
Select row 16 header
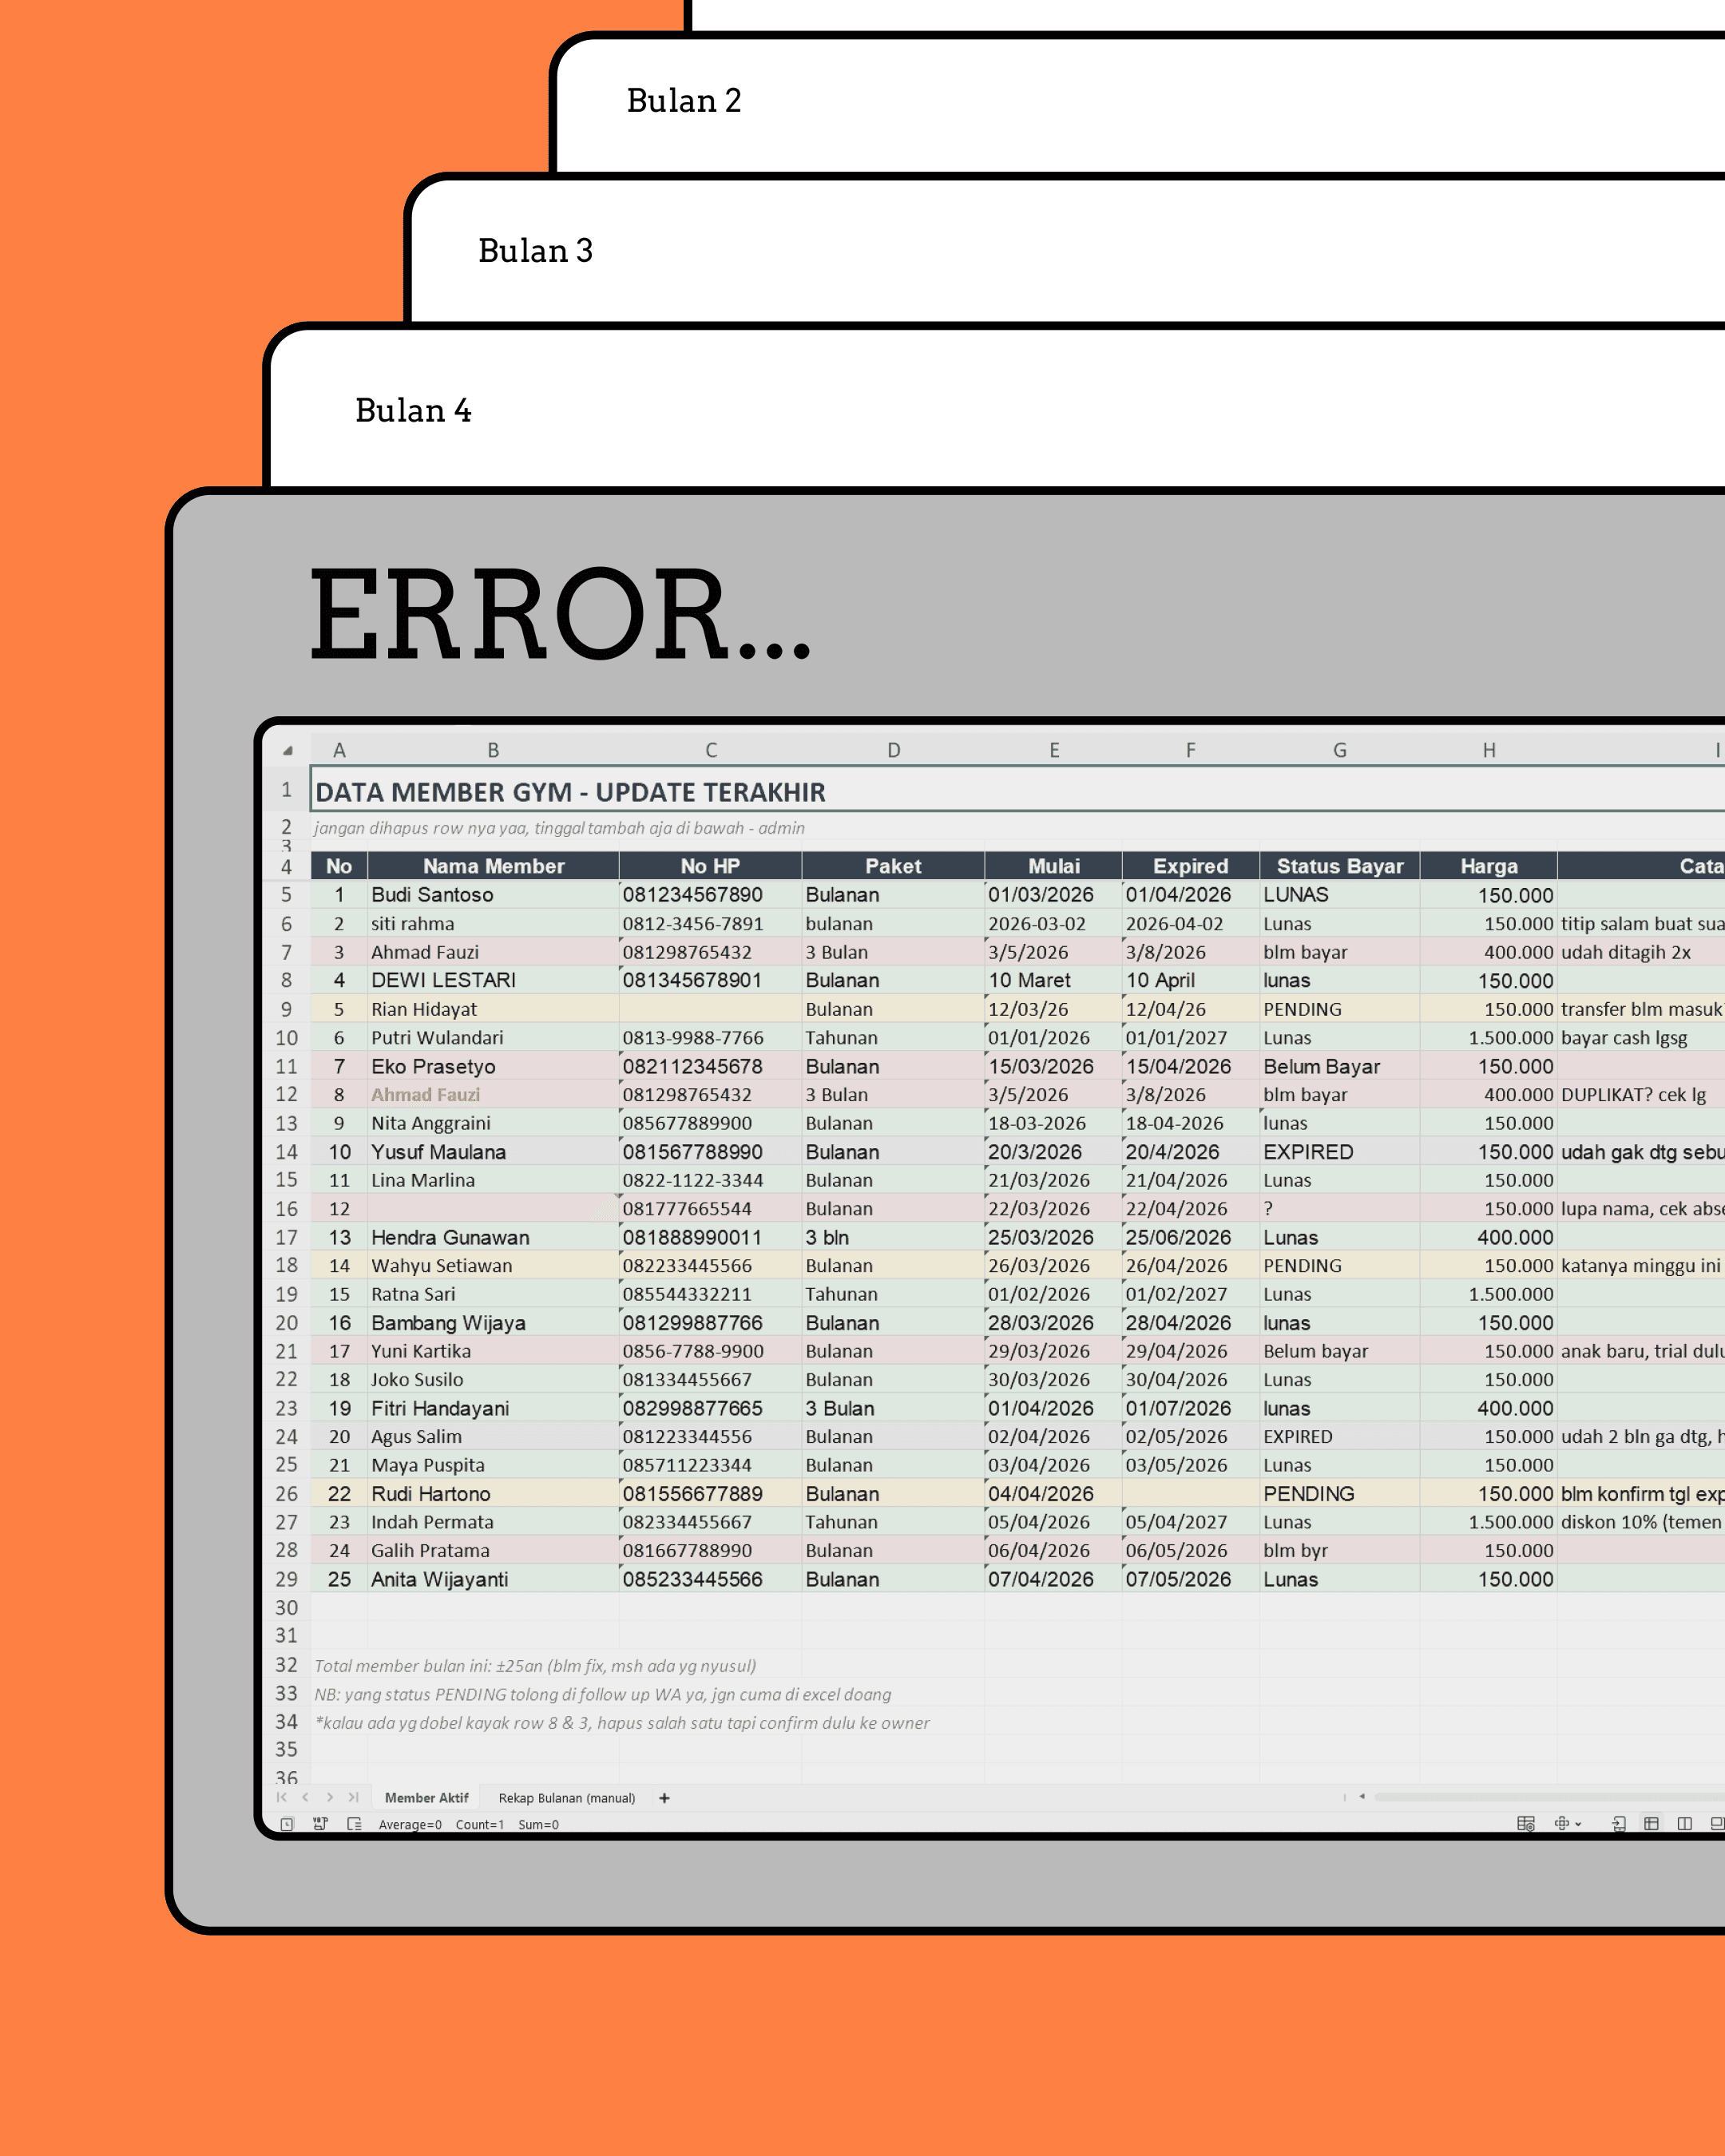pos(286,1209)
